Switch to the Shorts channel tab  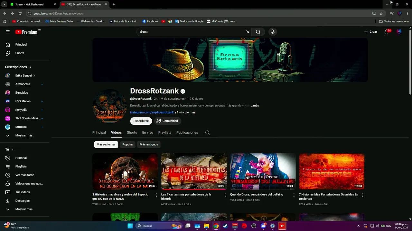tap(132, 133)
